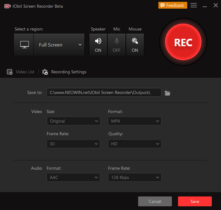Click the monitor icon for region selection
221x210 pixels.
click(24, 45)
